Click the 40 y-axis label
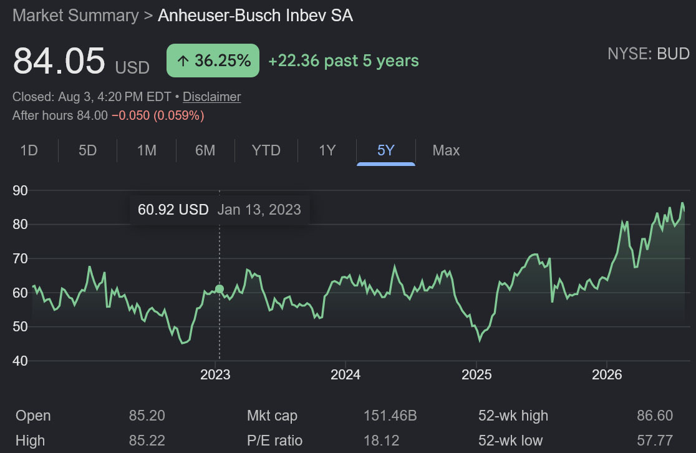The image size is (696, 453). click(20, 361)
